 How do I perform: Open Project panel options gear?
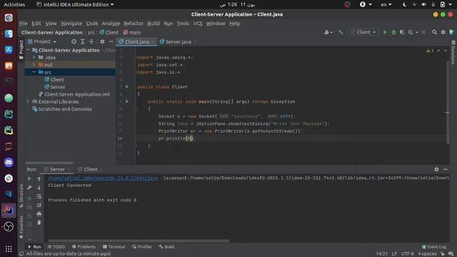pos(102,41)
